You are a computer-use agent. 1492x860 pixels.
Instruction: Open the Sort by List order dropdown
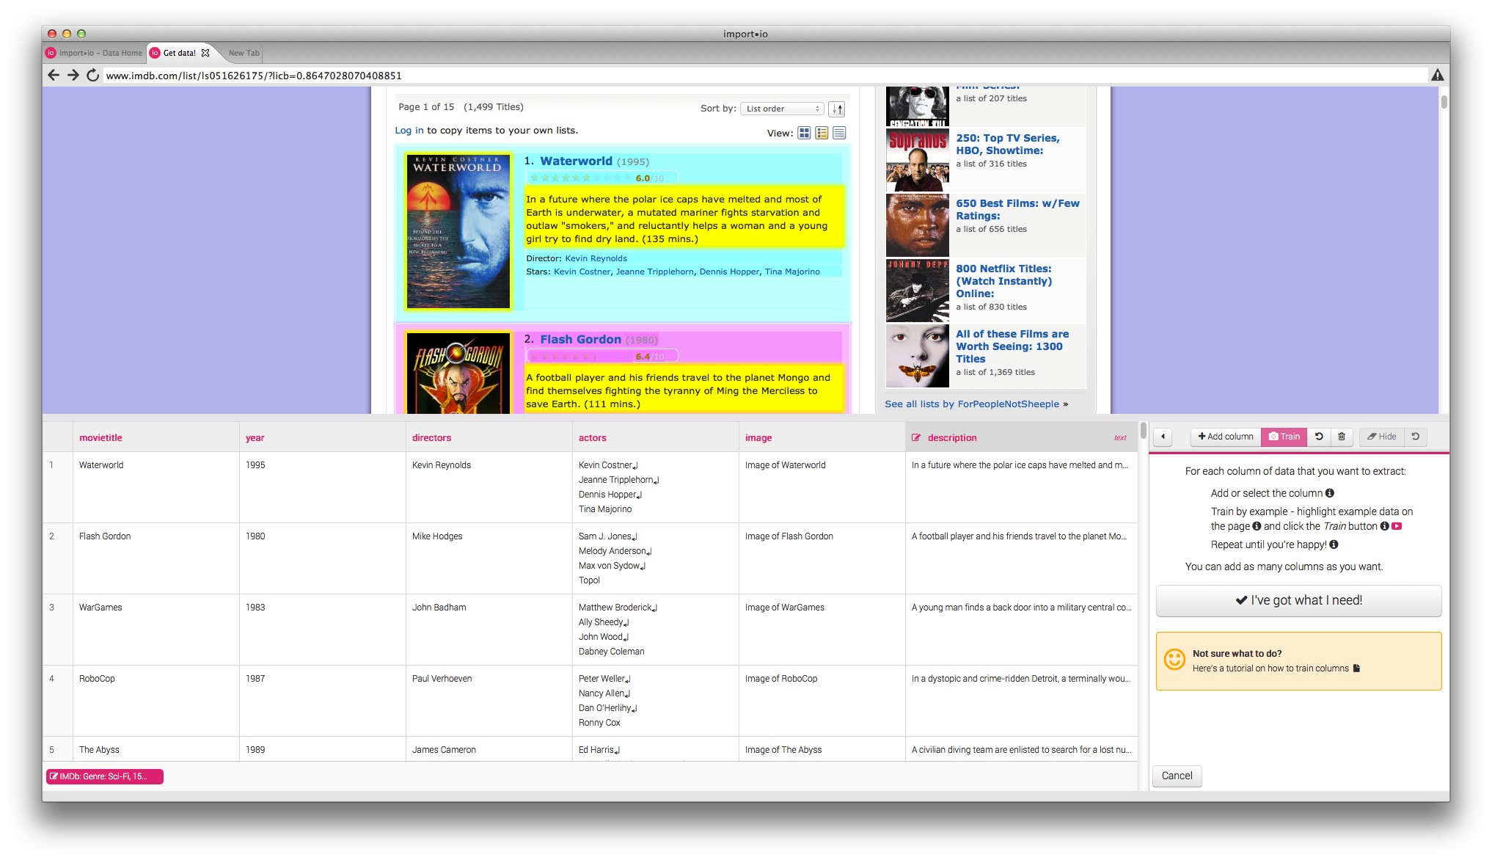[782, 109]
